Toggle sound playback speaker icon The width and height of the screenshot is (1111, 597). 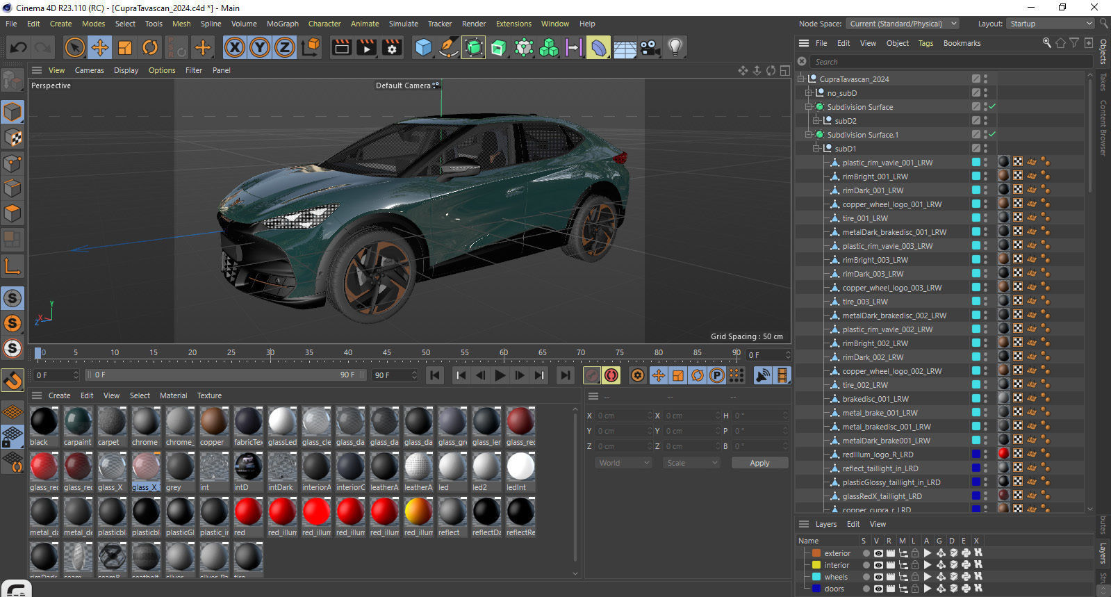pyautogui.click(x=763, y=375)
